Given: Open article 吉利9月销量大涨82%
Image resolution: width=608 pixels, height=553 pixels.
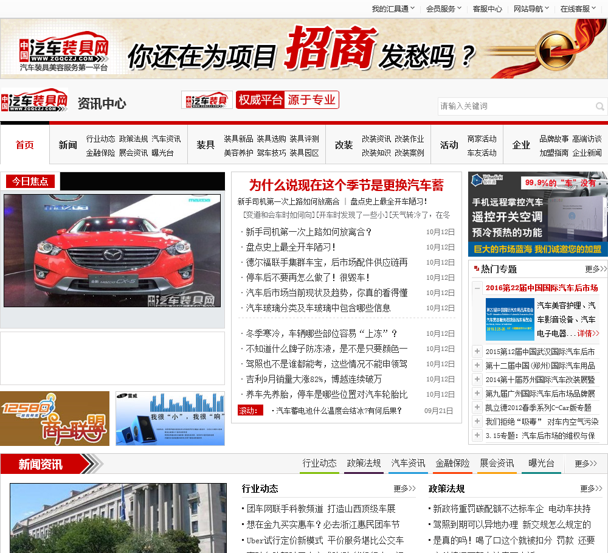Looking at the screenshot, I should (314, 379).
